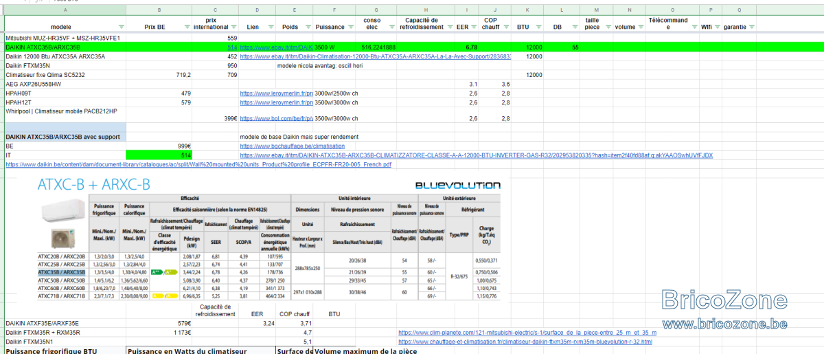Screen dimensions: 824x354
Task: Select column K by its letter header
Action: click(x=527, y=10)
